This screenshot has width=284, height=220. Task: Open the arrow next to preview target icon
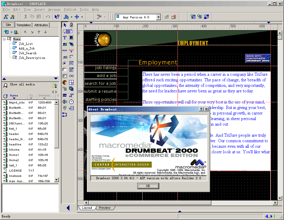coord(82,17)
